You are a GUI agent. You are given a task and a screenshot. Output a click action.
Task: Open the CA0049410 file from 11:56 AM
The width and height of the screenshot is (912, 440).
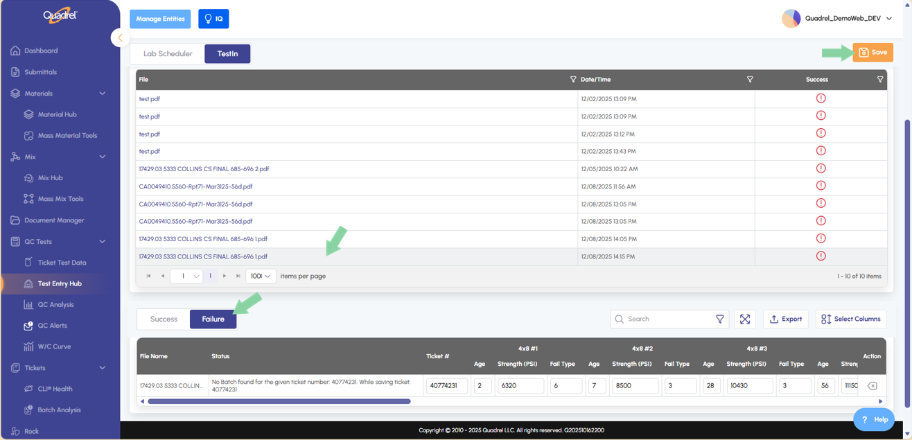195,186
